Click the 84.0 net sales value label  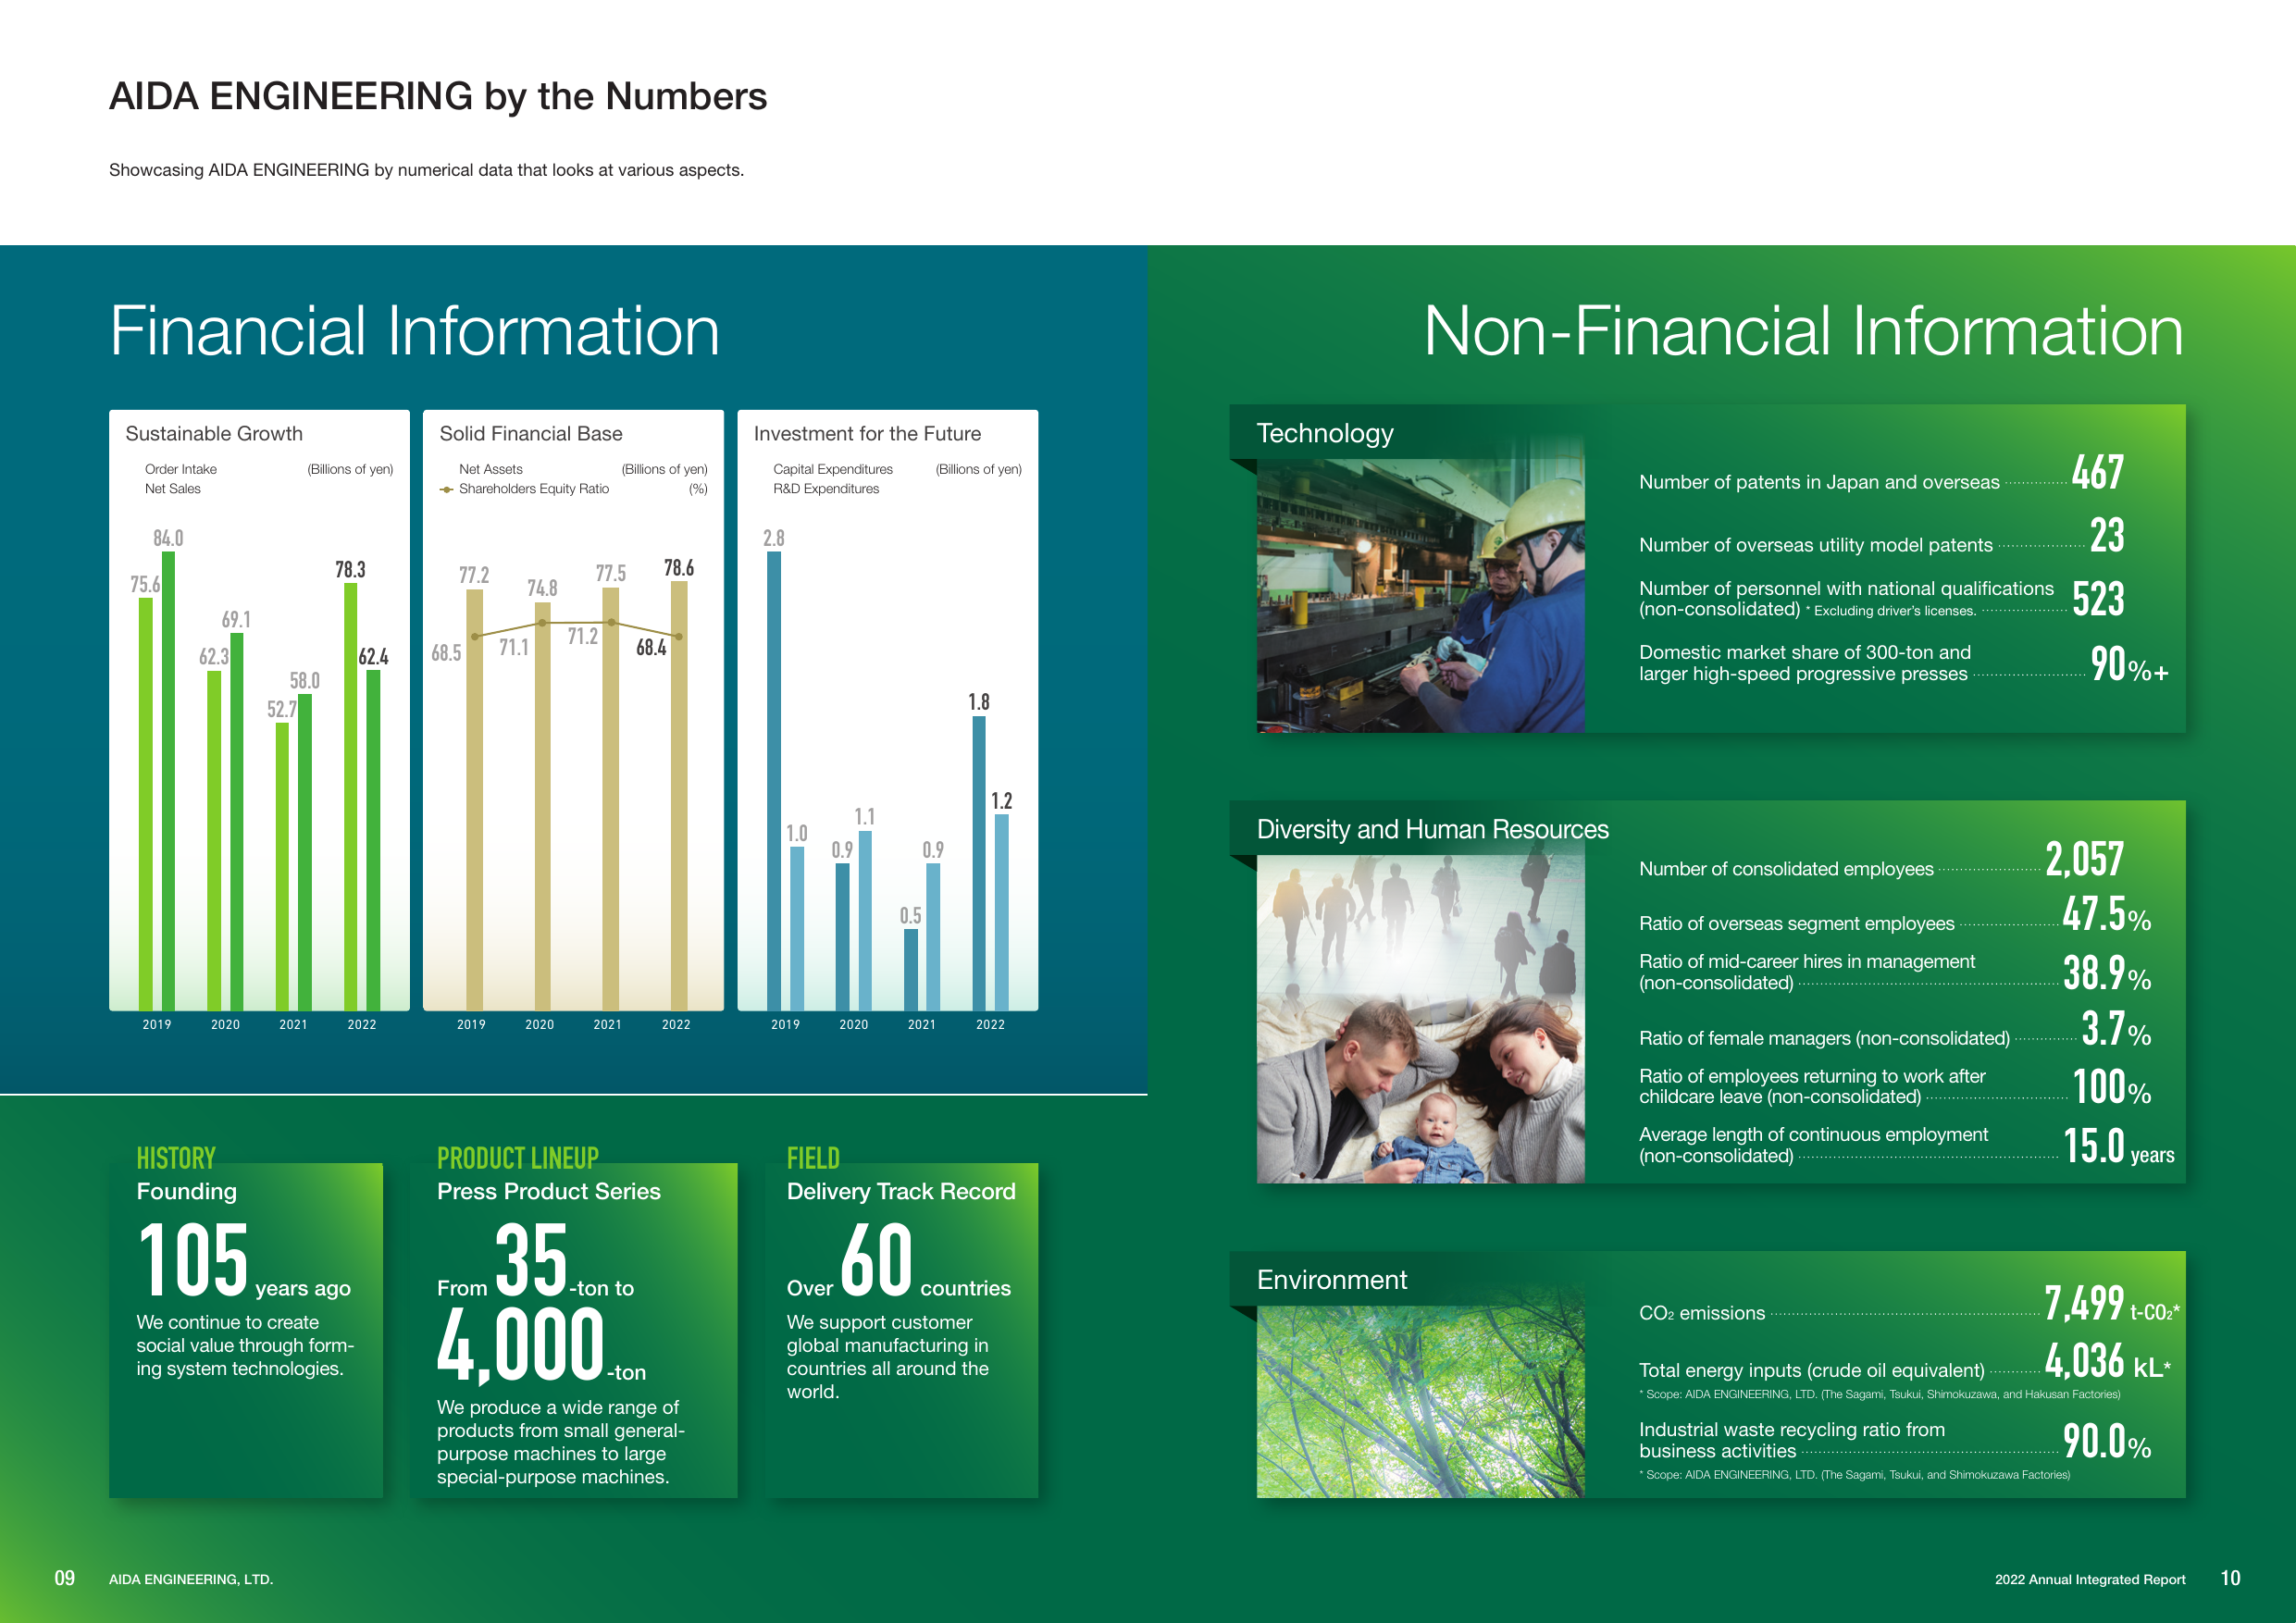tap(168, 539)
